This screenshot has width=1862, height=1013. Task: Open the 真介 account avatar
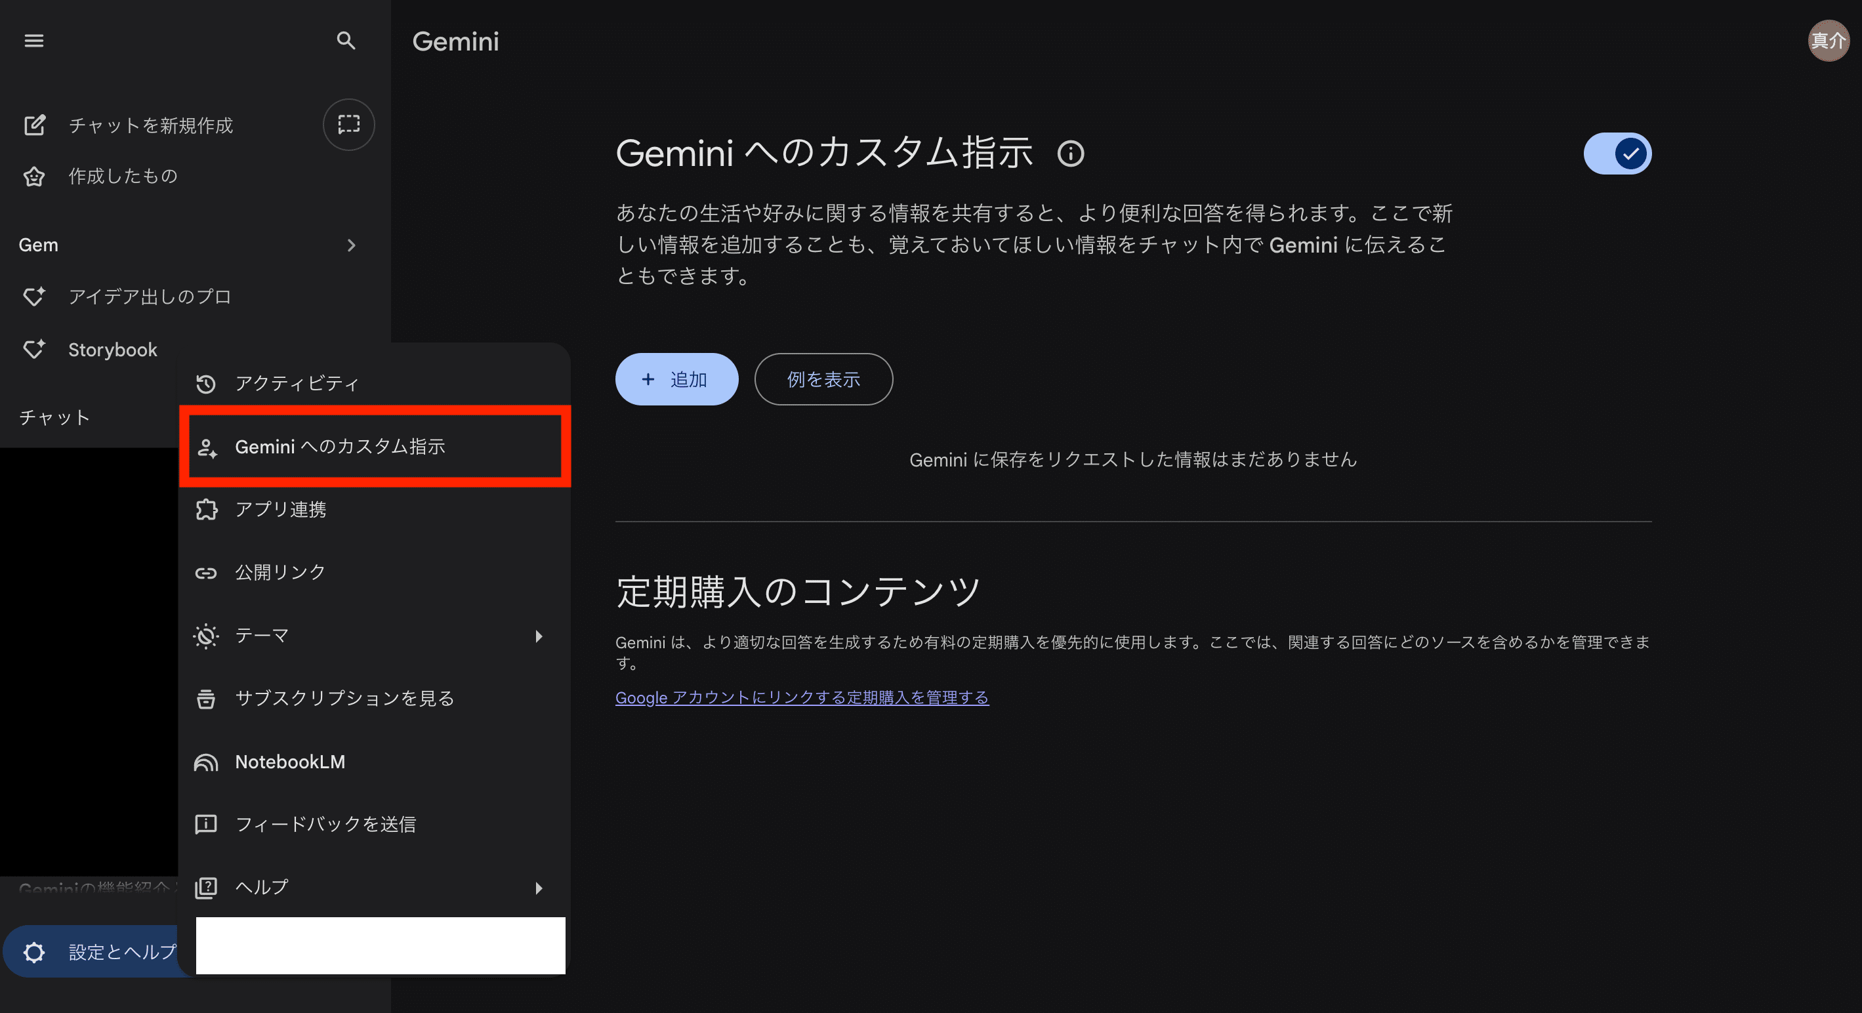pos(1827,41)
